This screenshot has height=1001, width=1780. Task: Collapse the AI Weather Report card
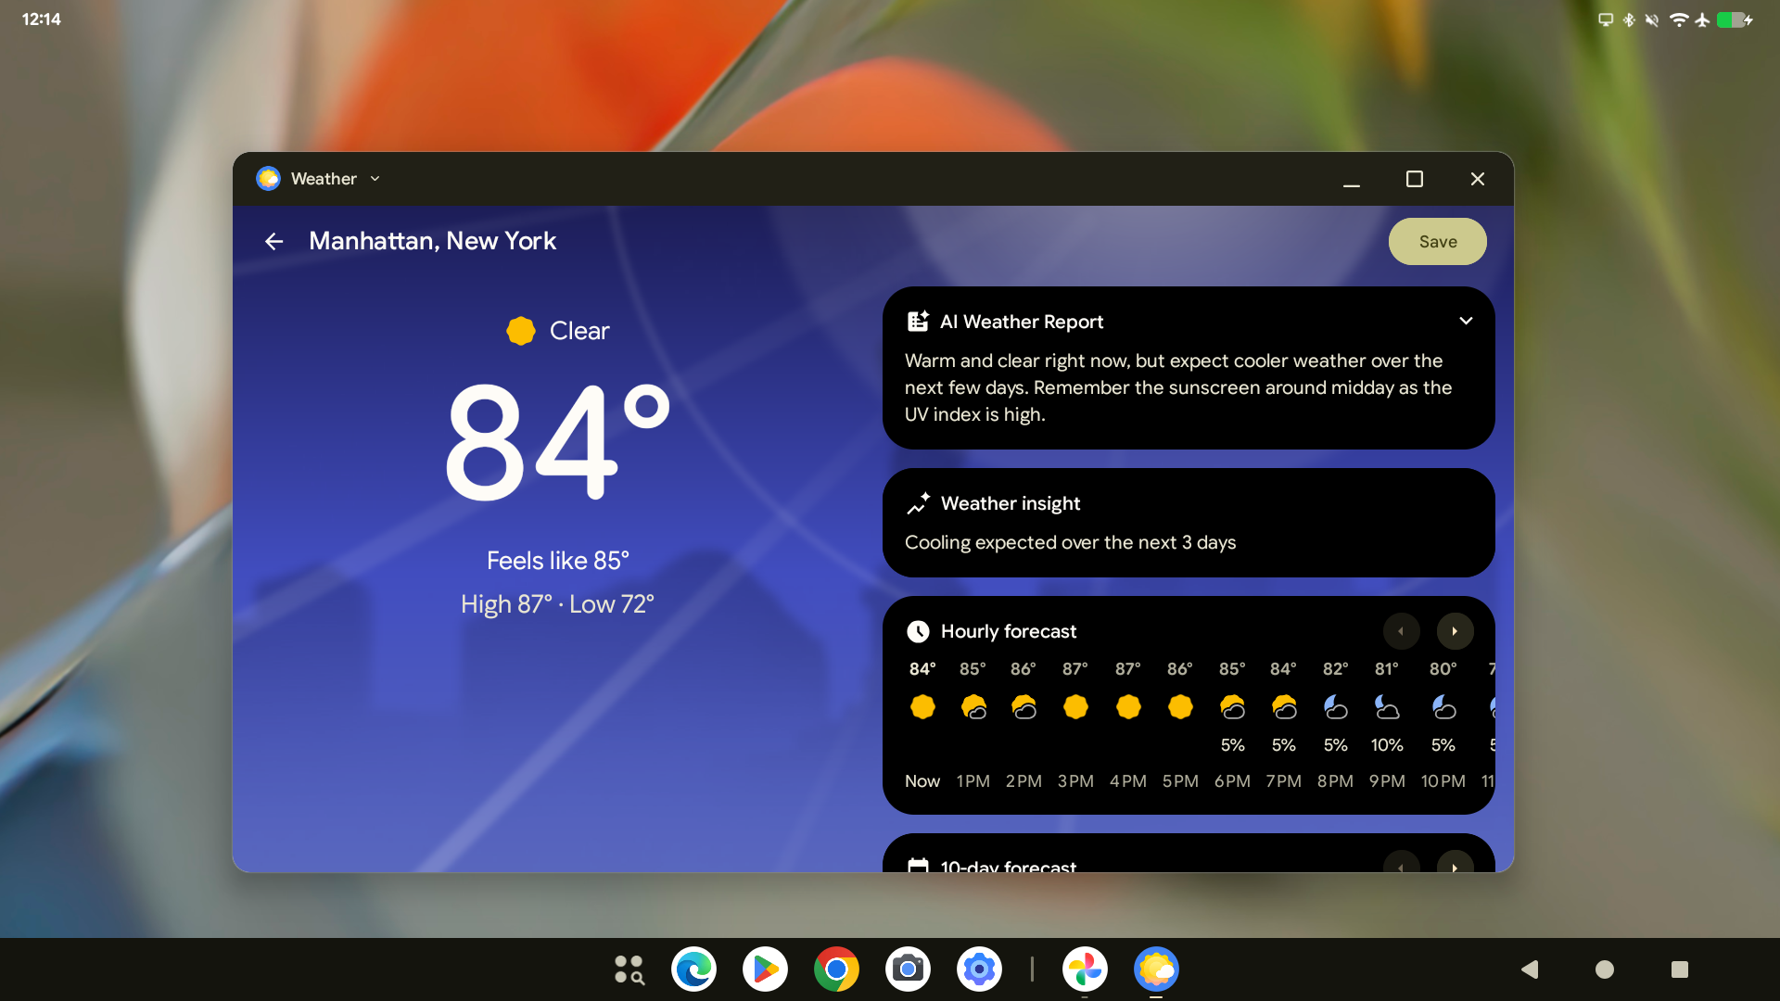(x=1466, y=321)
